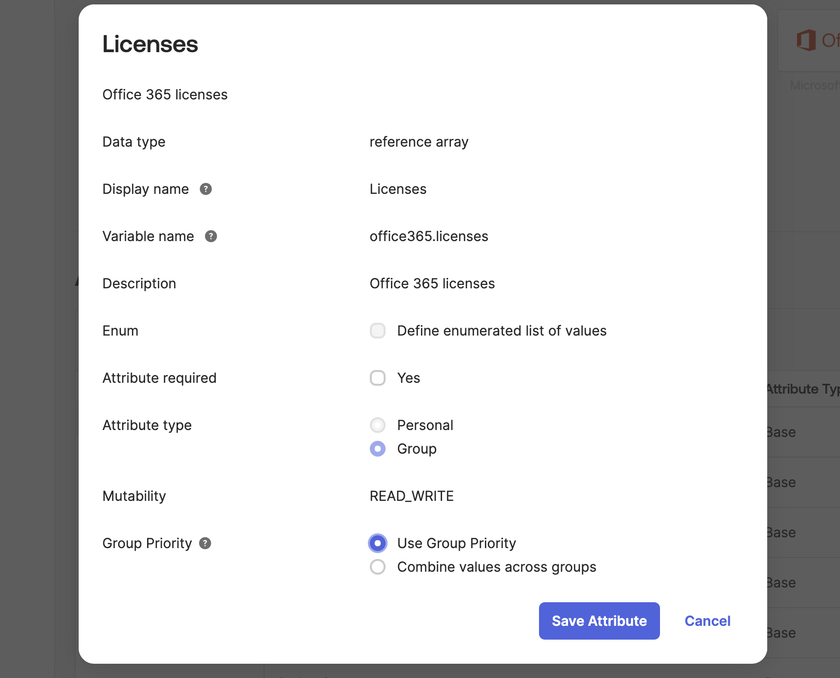The image size is (840, 678).
Task: Click the Licenses display name value
Action: (398, 189)
